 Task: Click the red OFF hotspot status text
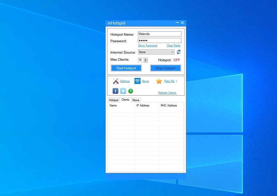click(x=177, y=60)
